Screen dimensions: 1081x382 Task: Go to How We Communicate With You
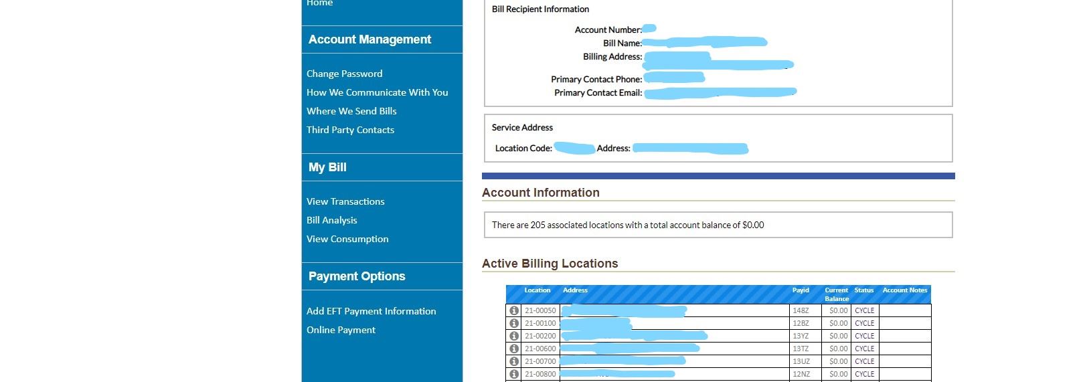point(377,92)
